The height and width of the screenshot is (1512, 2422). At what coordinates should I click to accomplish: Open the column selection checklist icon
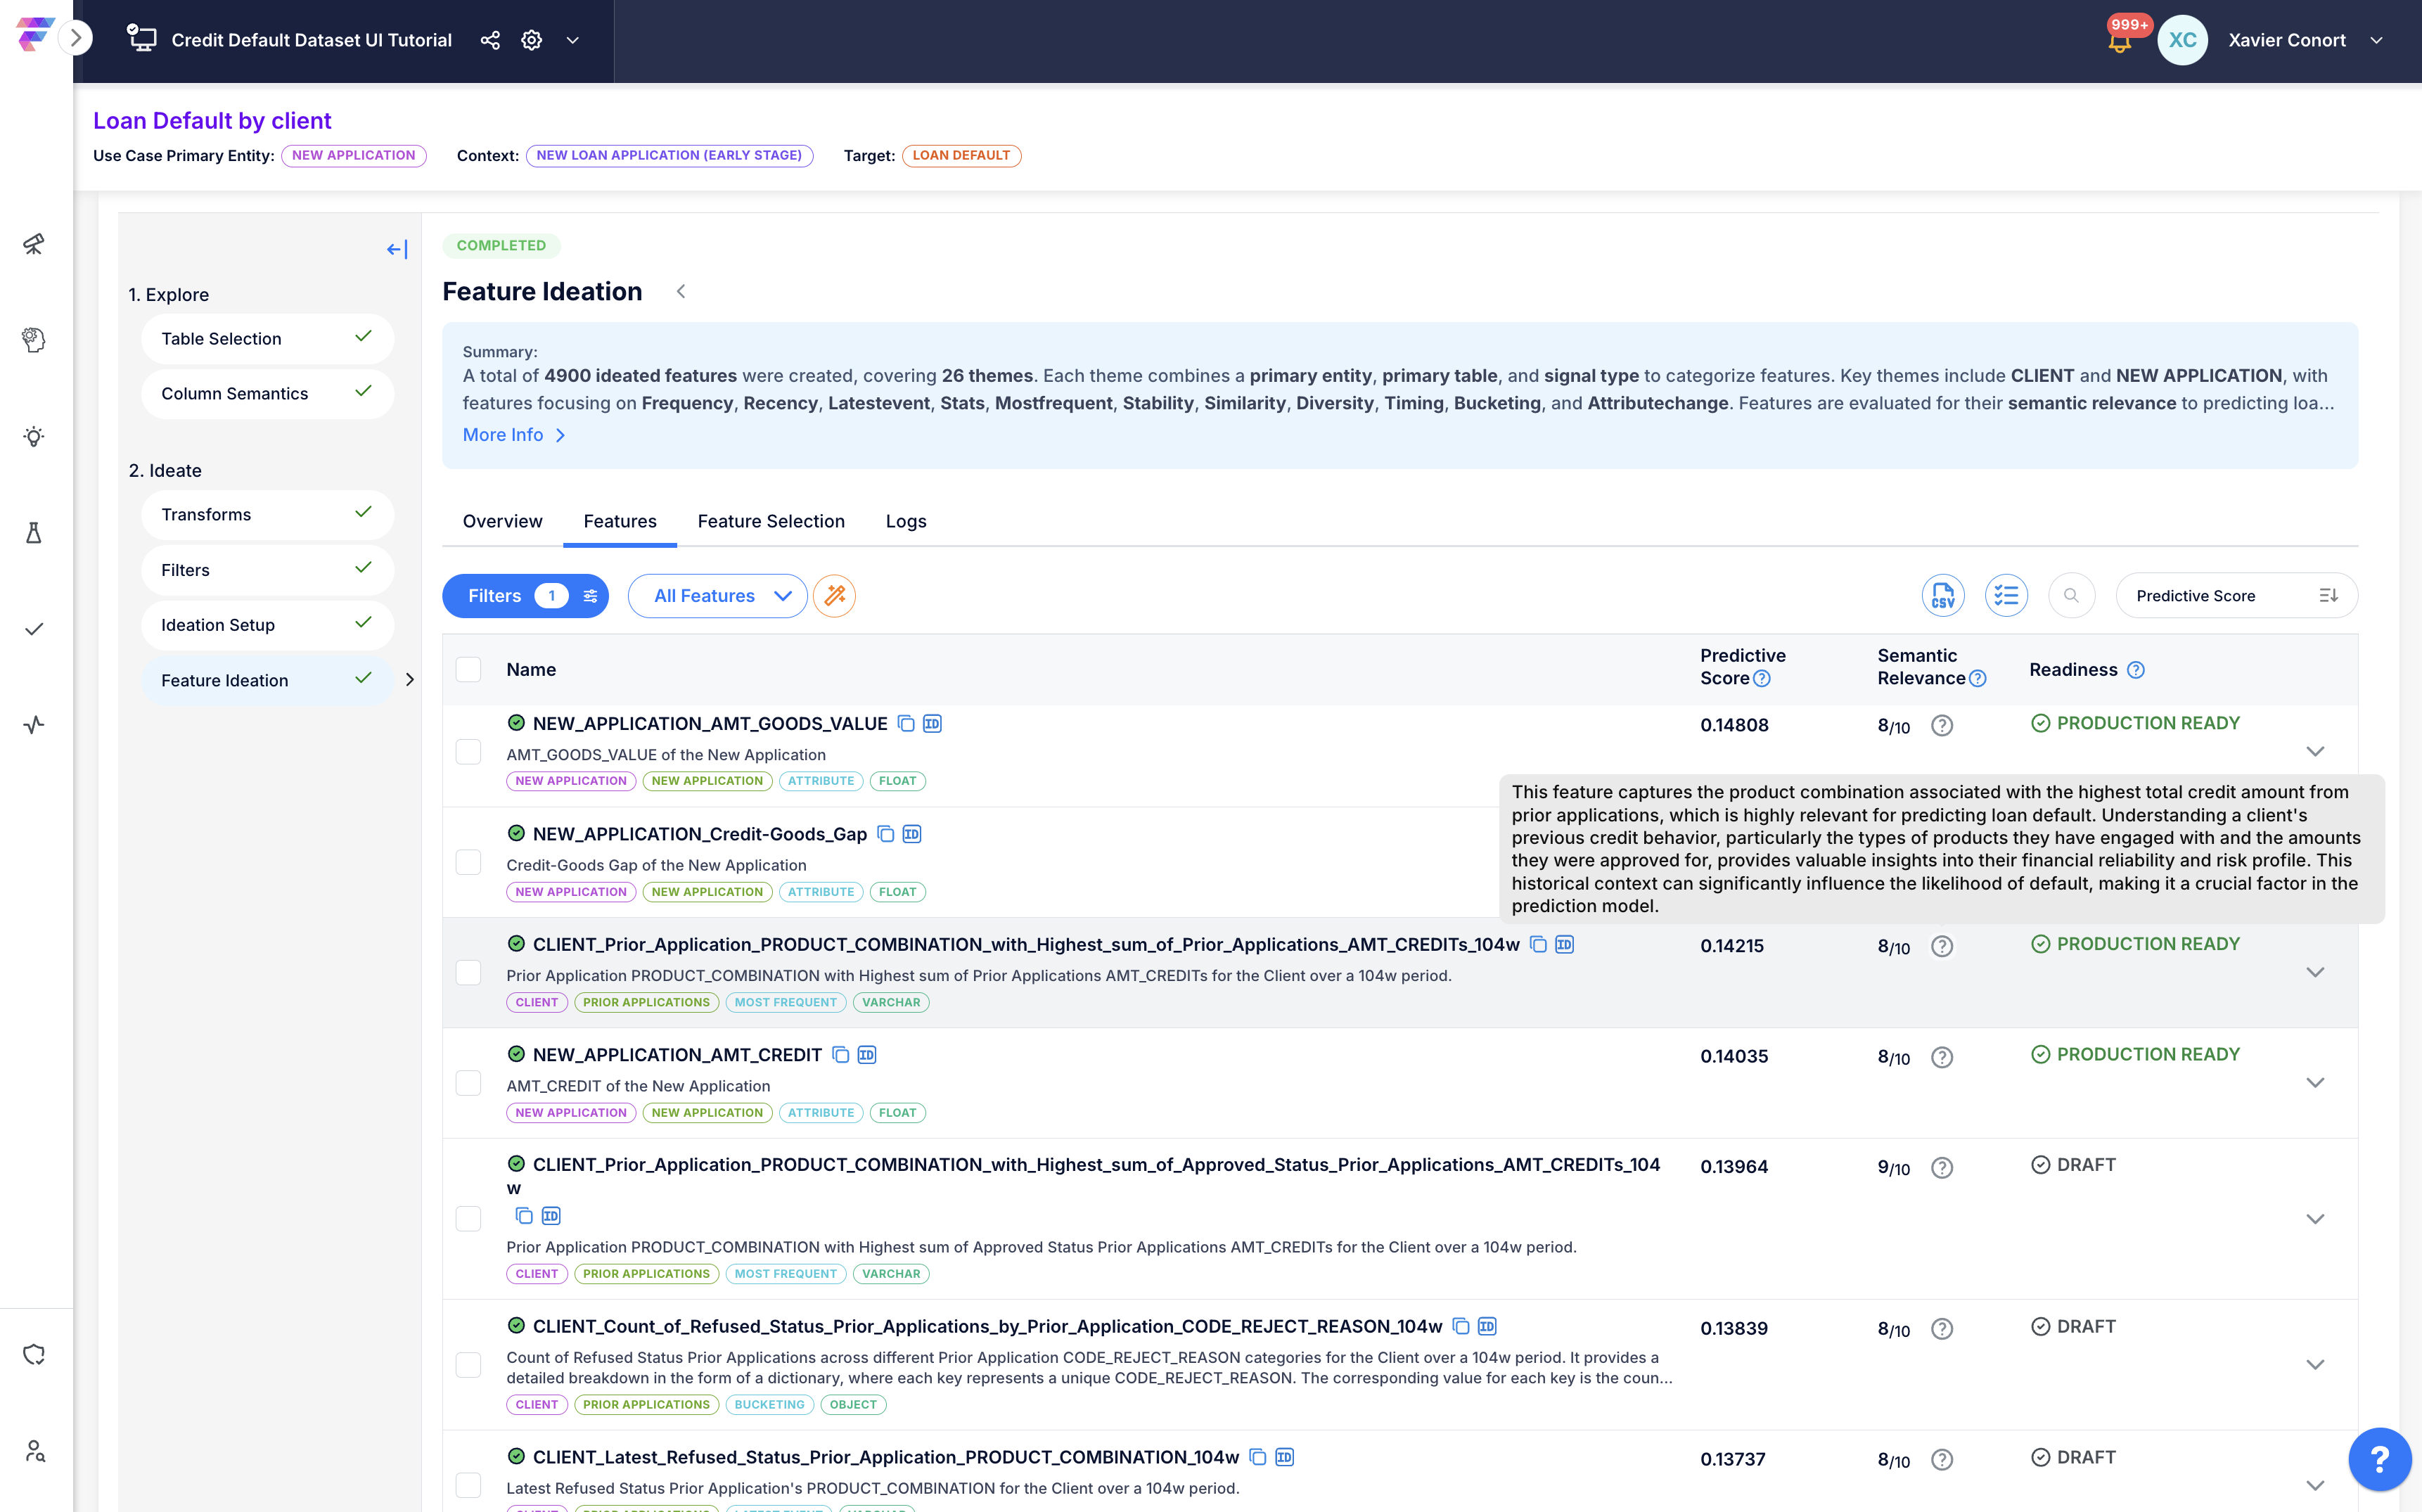[x=2006, y=595]
